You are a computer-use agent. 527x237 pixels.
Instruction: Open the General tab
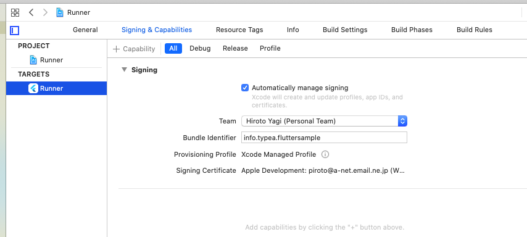coord(85,30)
